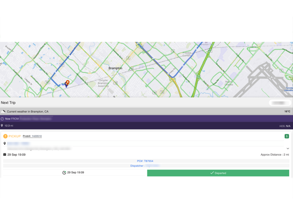The image size is (293, 220).
Task: Click the 16°C temperature reading
Action: (x=287, y=112)
